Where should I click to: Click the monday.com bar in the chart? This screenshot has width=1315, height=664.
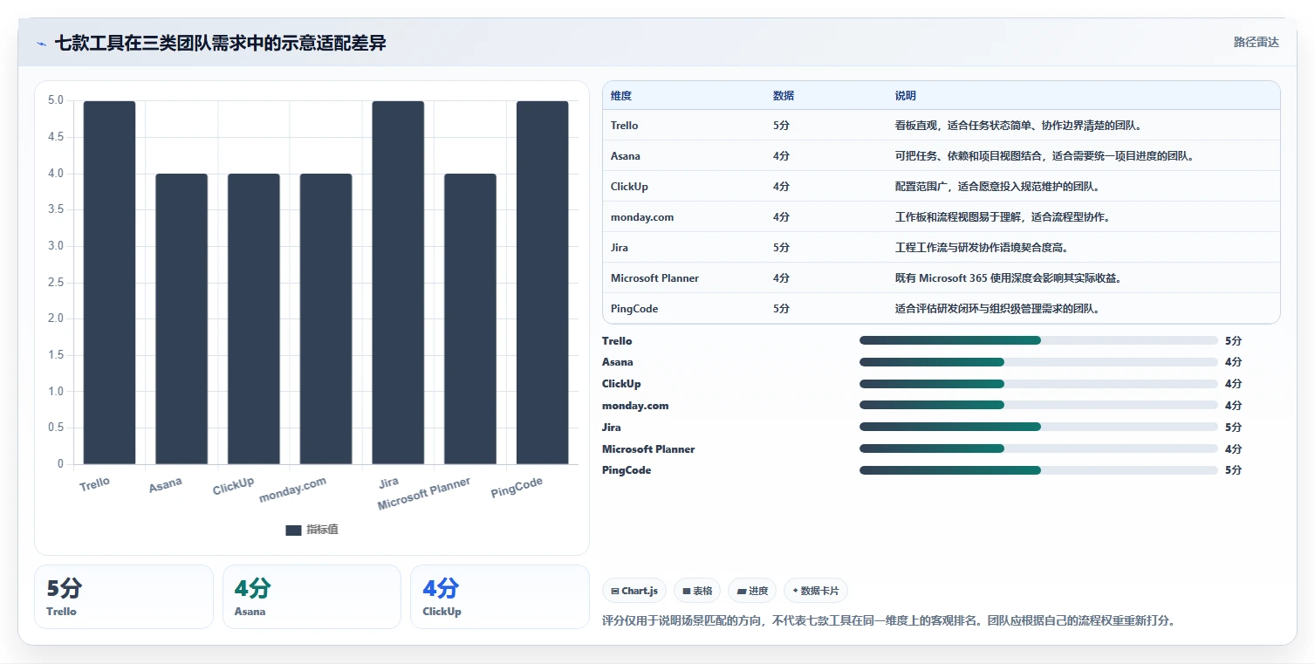[325, 318]
